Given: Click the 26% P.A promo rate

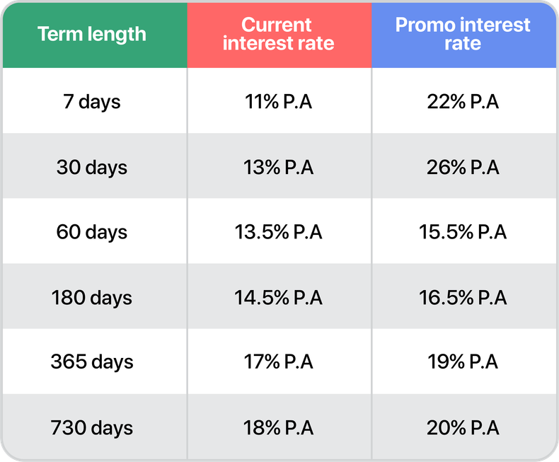Looking at the screenshot, I should [463, 168].
